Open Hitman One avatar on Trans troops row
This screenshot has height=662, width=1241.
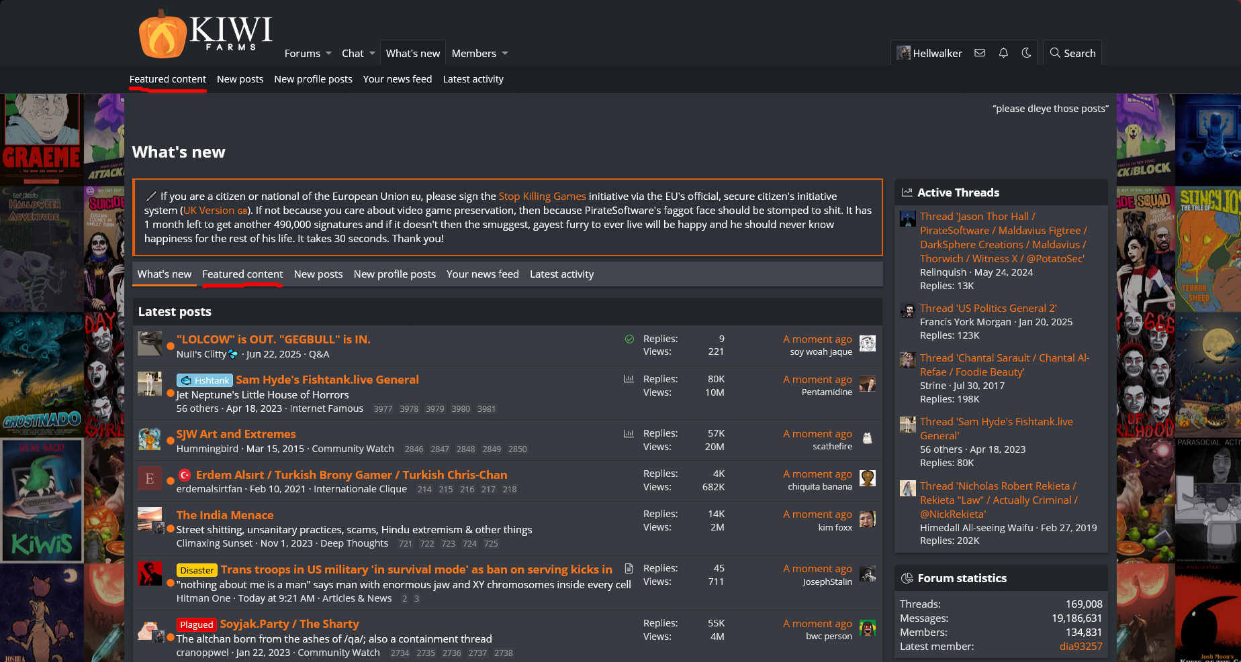[150, 573]
